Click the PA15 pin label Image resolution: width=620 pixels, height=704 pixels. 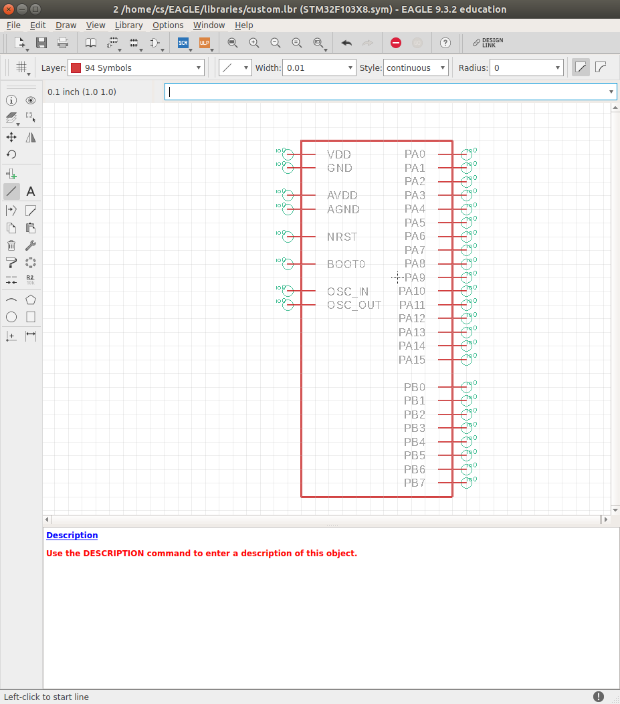click(x=411, y=360)
